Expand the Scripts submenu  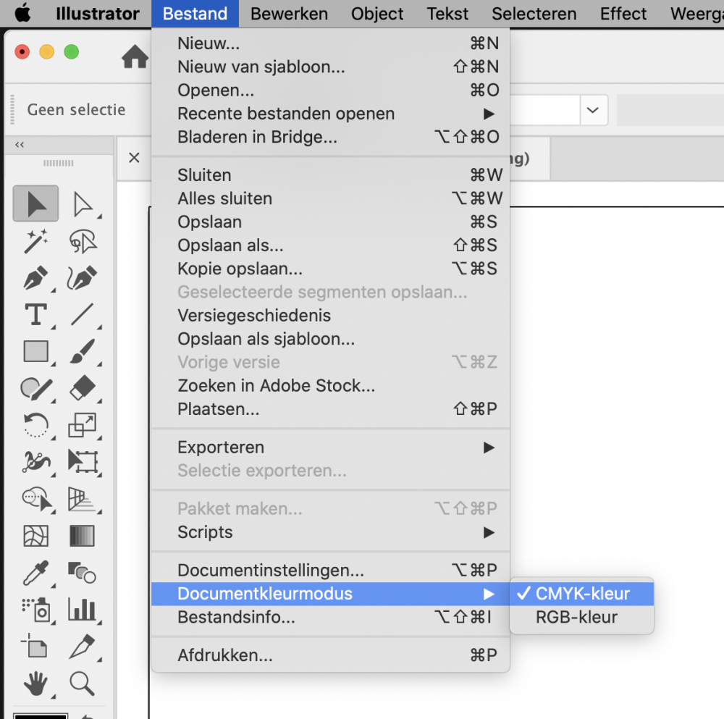coord(331,532)
